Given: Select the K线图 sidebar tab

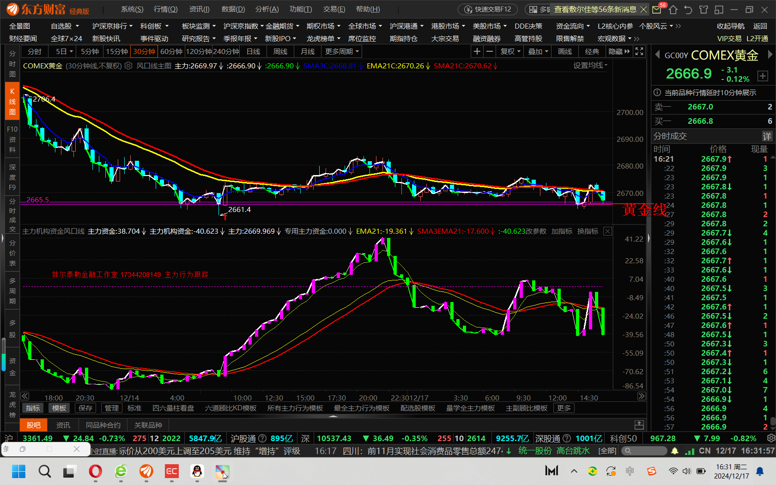Looking at the screenshot, I should [12, 102].
